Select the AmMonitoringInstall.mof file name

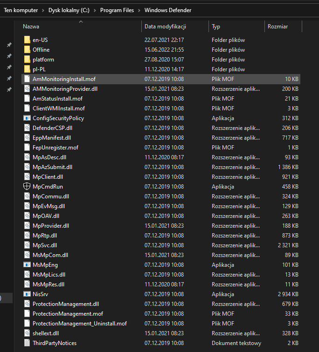pos(64,79)
